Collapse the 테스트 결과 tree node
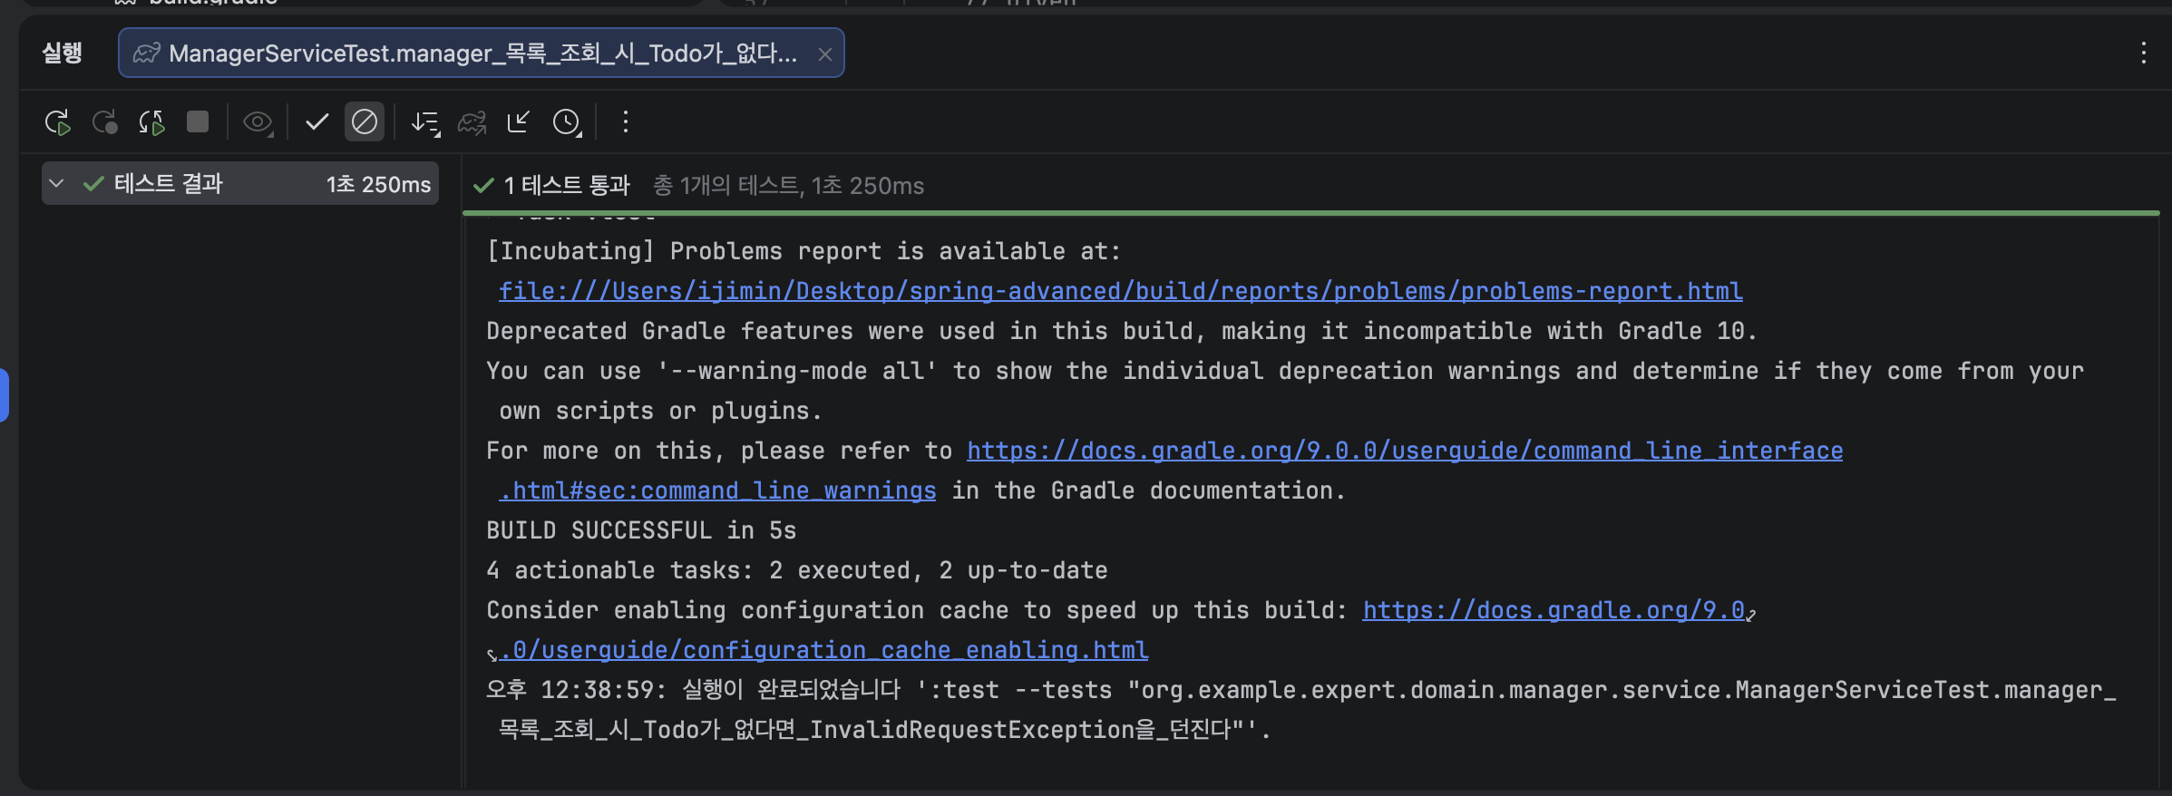Screen dimensions: 2172x796 [x=56, y=184]
